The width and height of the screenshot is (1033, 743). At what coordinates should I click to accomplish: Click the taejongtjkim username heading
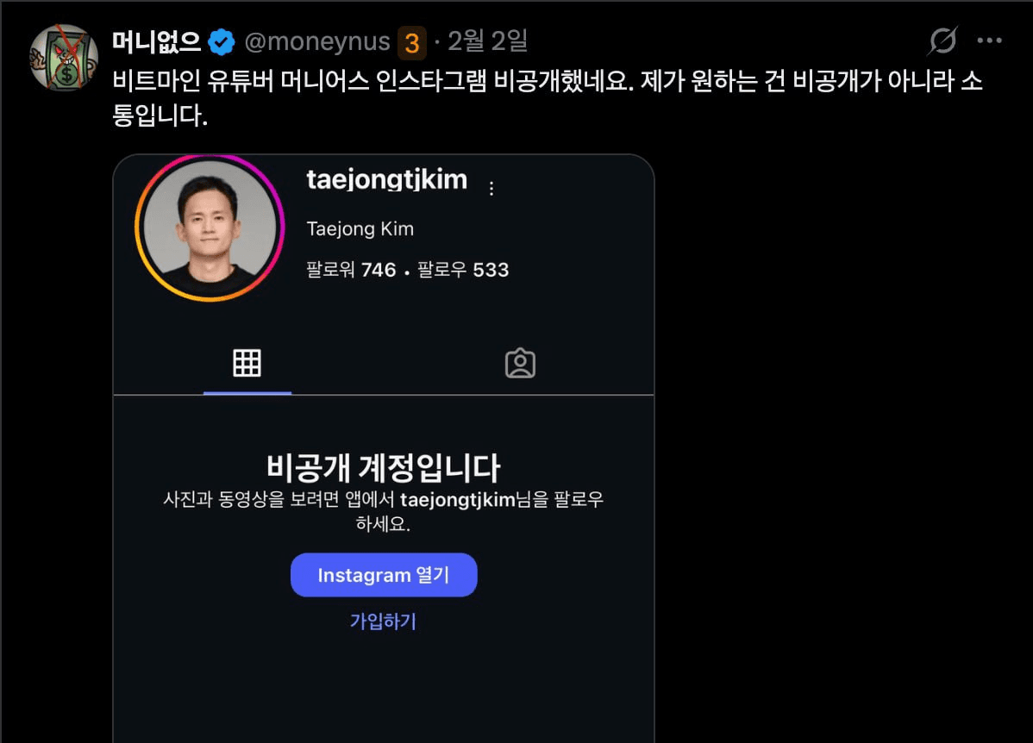coord(386,179)
